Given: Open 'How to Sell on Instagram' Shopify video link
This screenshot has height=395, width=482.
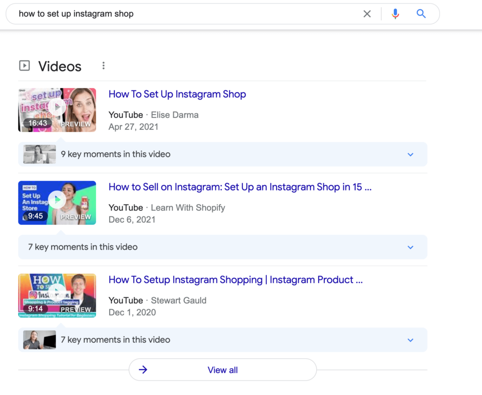Looking at the screenshot, I should point(240,187).
